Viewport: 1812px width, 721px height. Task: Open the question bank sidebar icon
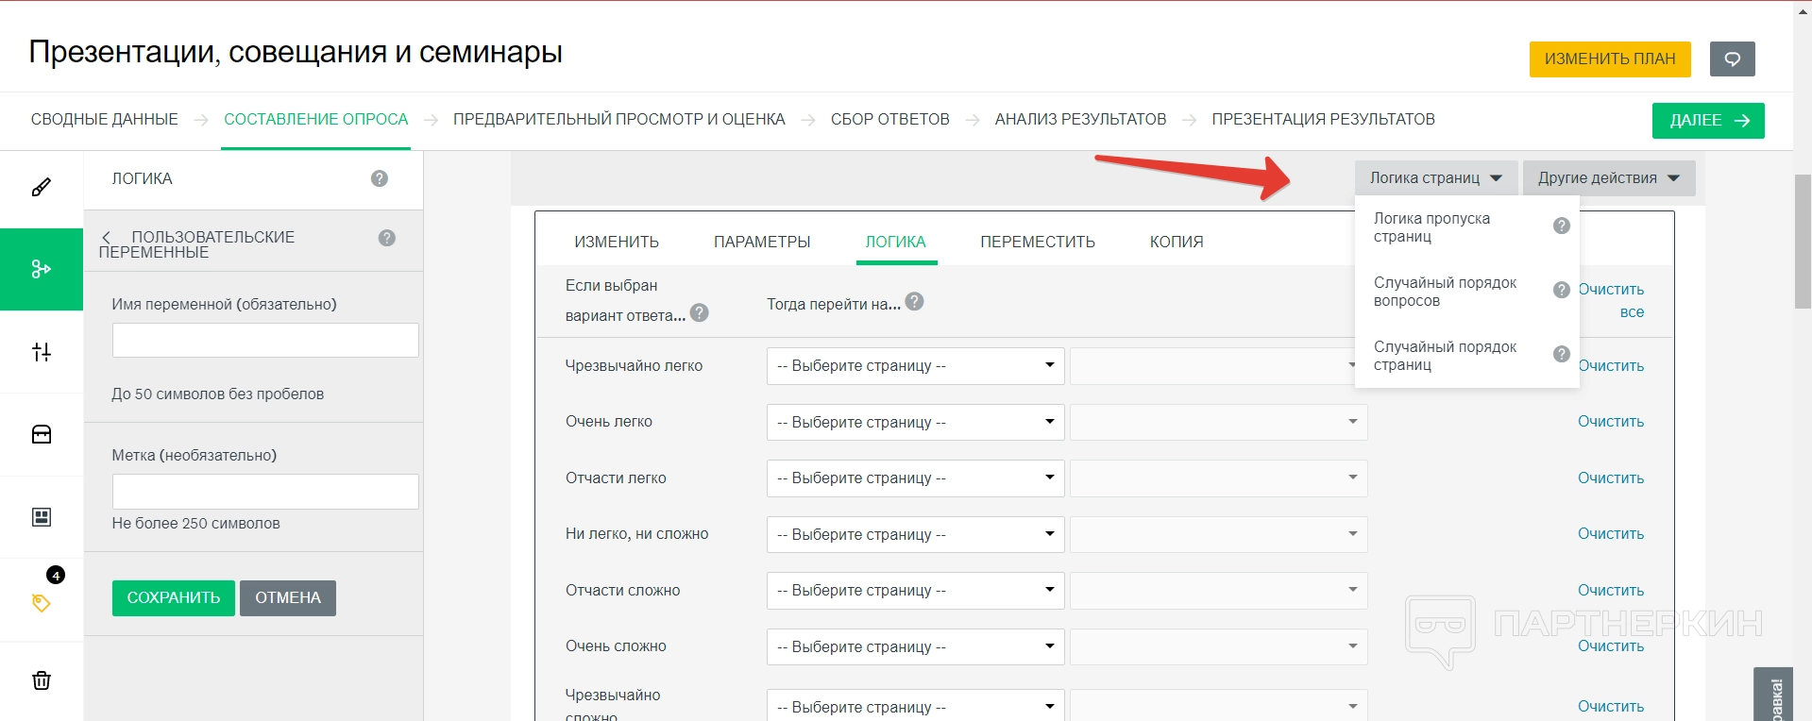[42, 434]
